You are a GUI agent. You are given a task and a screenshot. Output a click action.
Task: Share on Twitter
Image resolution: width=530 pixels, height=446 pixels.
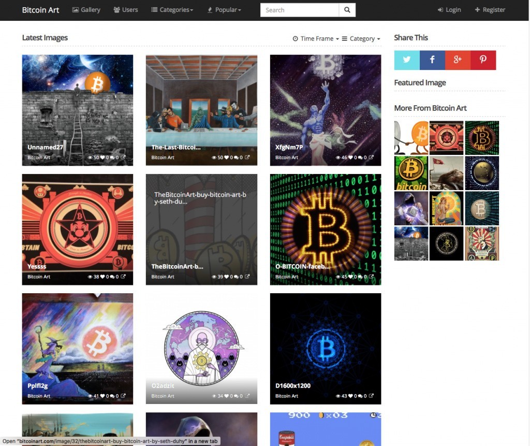click(x=407, y=60)
